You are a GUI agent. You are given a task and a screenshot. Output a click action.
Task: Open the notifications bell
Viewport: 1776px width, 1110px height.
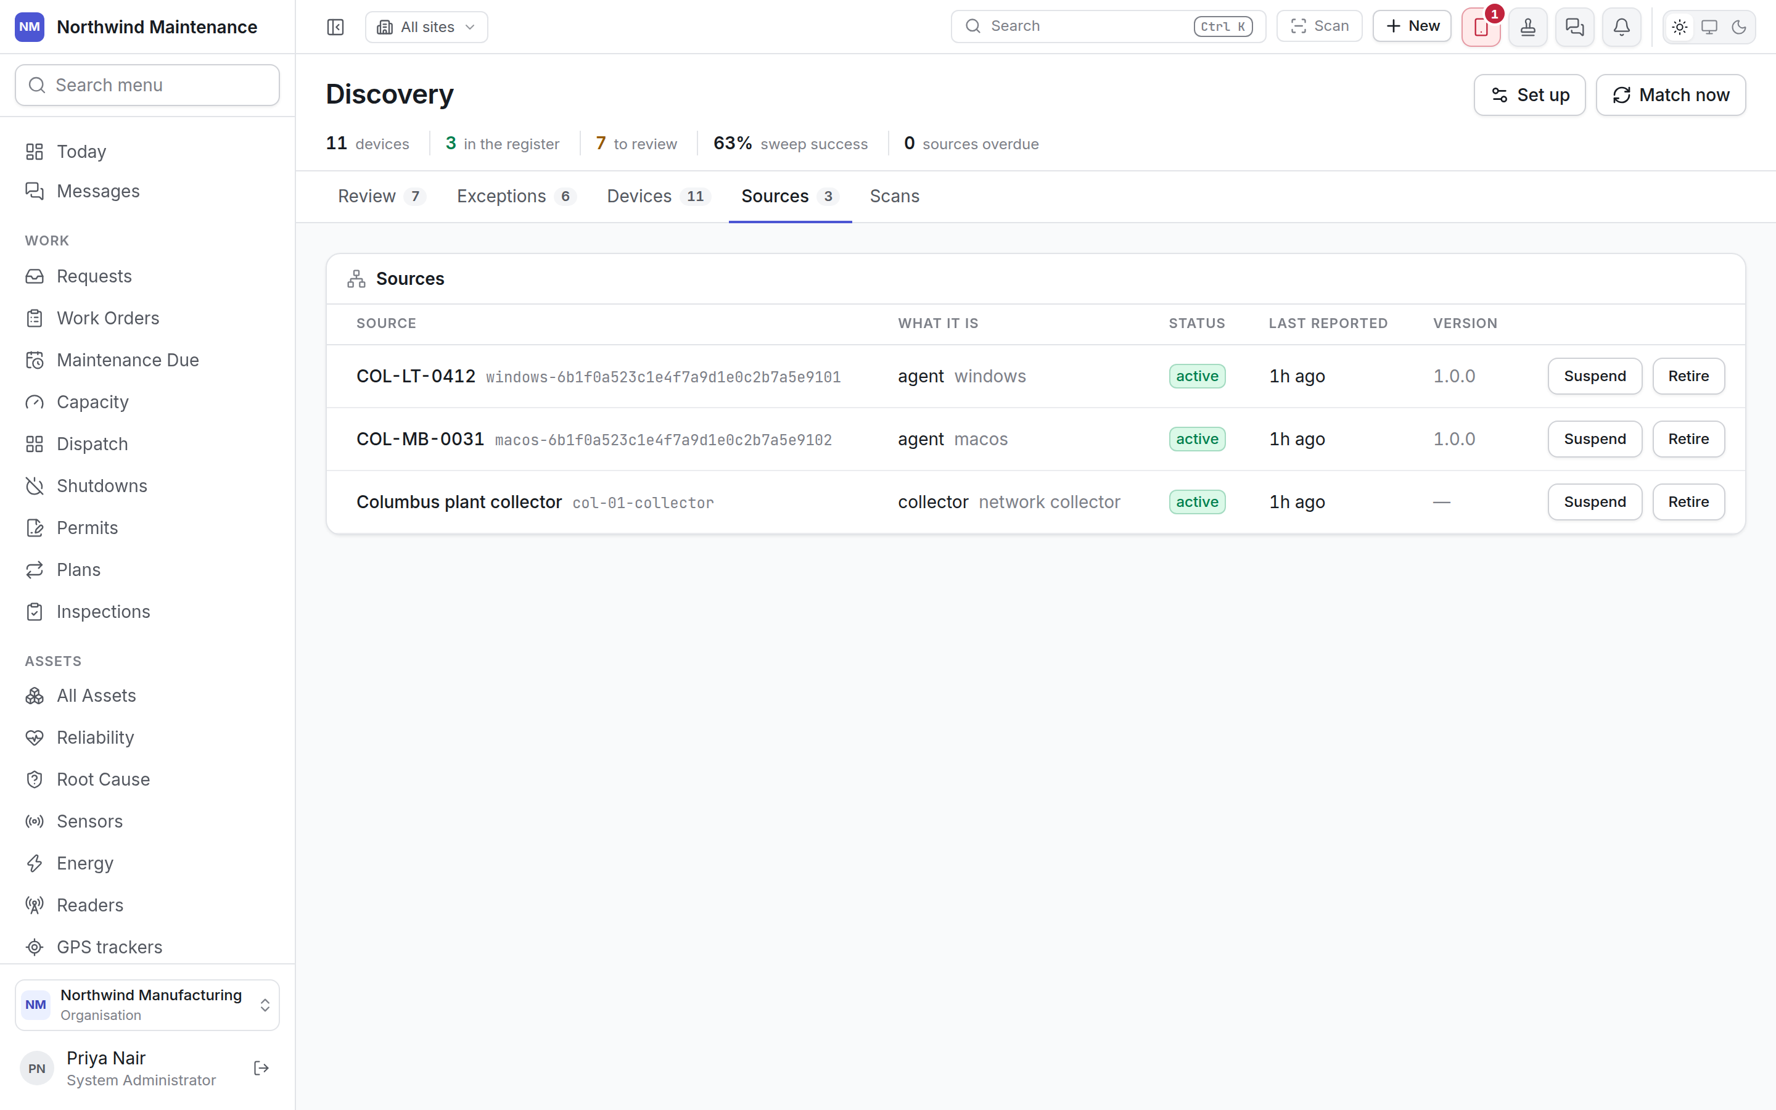coord(1622,27)
